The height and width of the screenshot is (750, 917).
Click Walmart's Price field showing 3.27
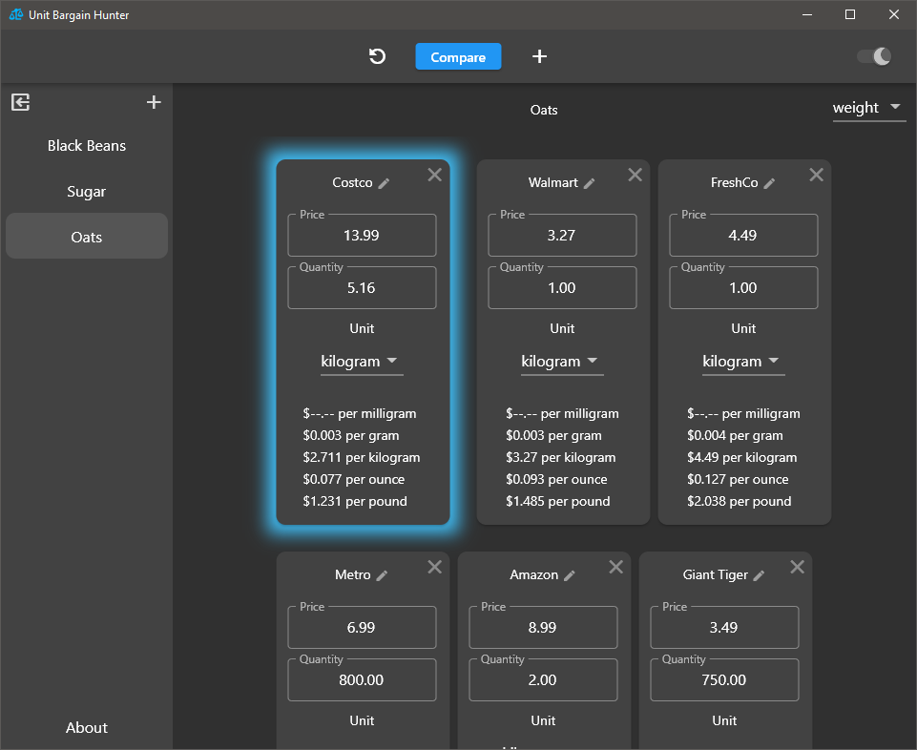(x=562, y=235)
